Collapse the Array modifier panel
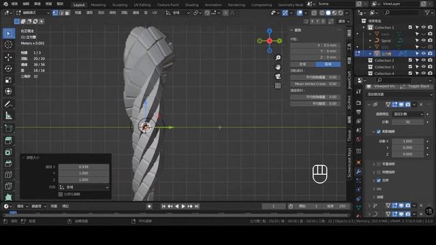 pos(369,105)
